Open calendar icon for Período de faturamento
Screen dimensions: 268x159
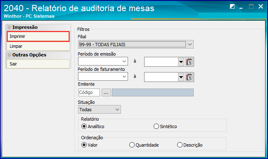click(189, 77)
